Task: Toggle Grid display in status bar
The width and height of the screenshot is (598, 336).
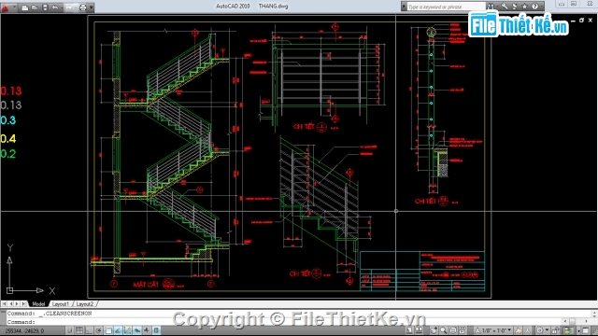Action: [78, 330]
